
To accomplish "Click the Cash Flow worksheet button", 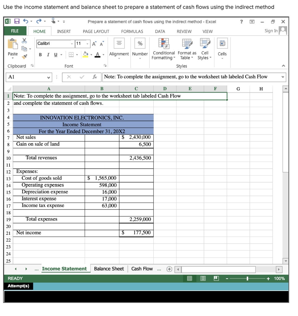I will [142, 269].
